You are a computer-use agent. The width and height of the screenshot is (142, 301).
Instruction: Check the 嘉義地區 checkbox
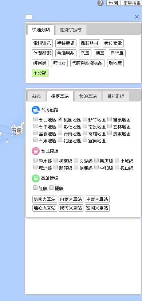35,133
